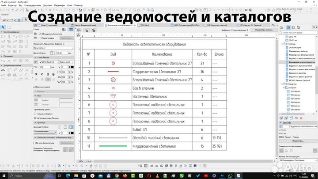
Task: Open ИКЭ-03 Каталог Дверей in navigator
Action: 299,80
